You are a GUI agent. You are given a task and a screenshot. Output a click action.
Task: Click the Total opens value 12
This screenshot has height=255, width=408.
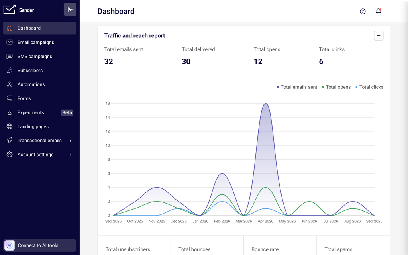[x=258, y=61]
